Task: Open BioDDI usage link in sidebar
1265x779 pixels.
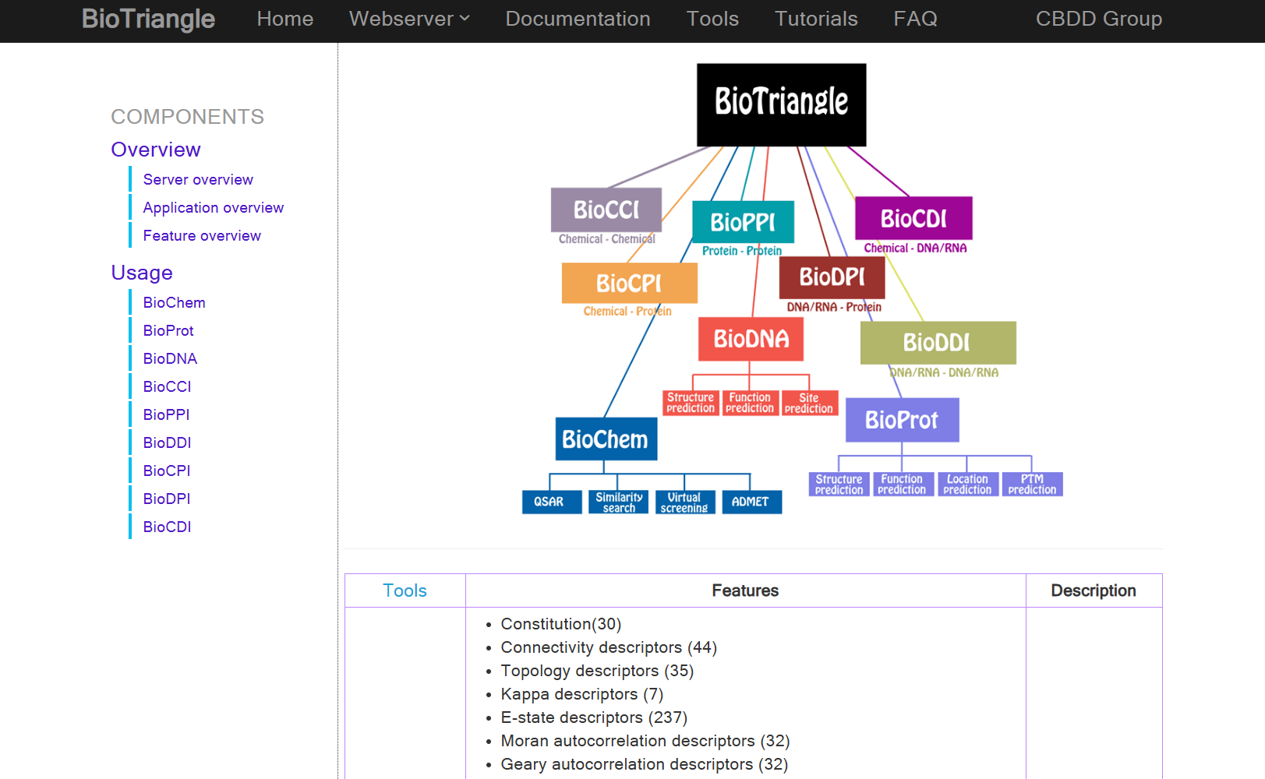Action: tap(167, 443)
